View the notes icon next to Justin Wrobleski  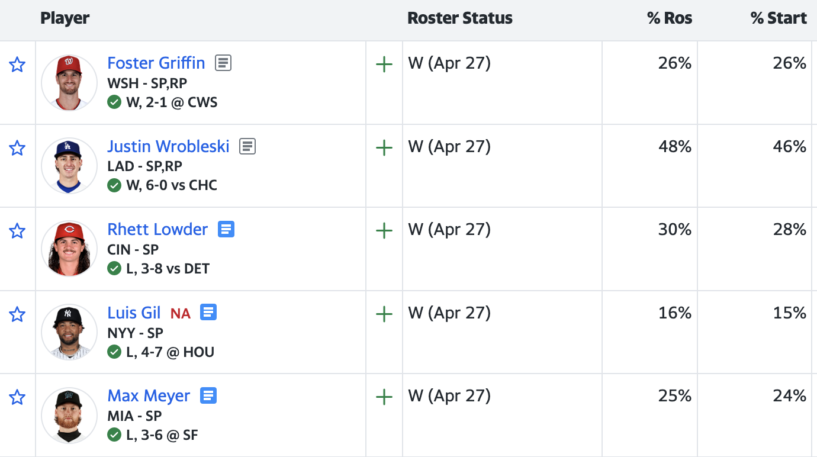click(x=247, y=146)
